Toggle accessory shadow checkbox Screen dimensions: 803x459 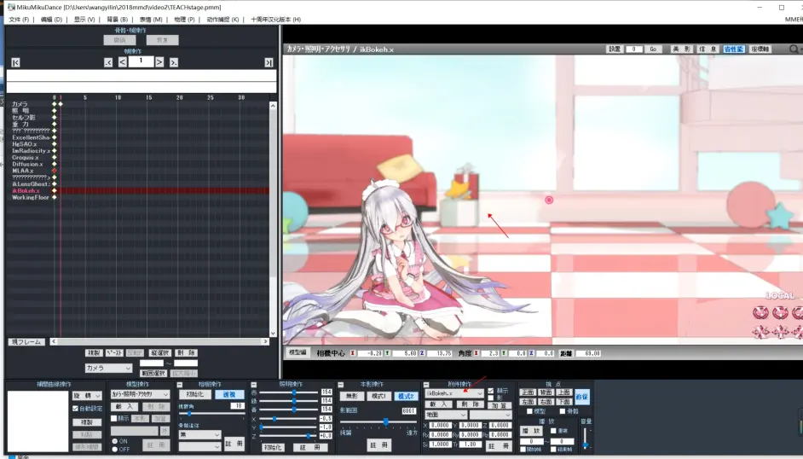[491, 398]
